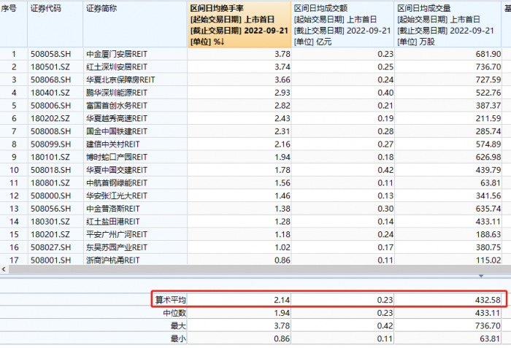The height and width of the screenshot is (348, 511).
Task: Select 浙商沪杭甬REIT in the last row
Action: (x=114, y=260)
